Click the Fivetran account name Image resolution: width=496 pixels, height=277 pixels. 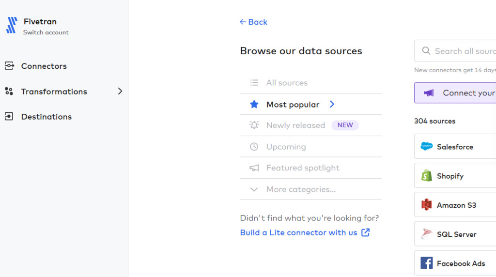click(x=40, y=21)
